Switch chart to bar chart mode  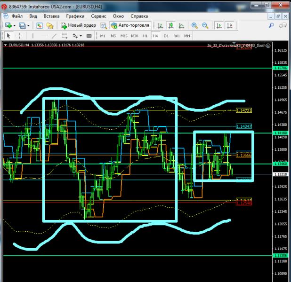[160, 25]
